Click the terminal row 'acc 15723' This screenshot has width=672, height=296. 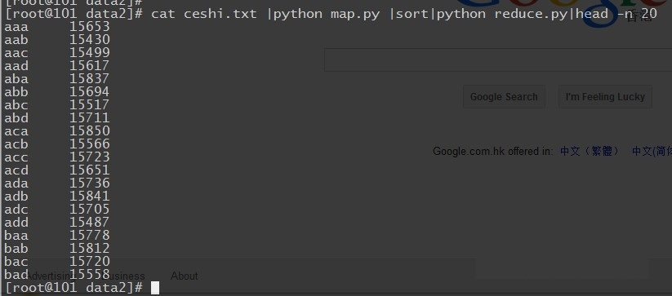[57, 157]
